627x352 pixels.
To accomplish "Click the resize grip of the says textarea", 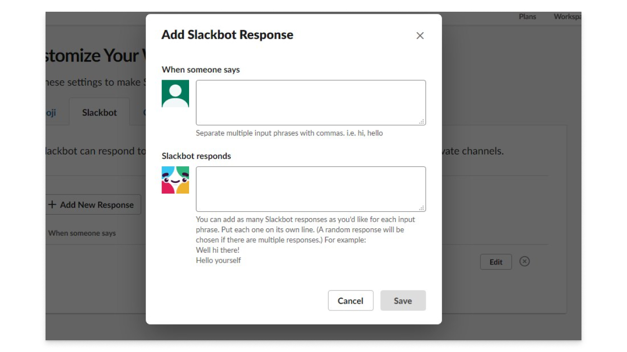I will click(422, 121).
